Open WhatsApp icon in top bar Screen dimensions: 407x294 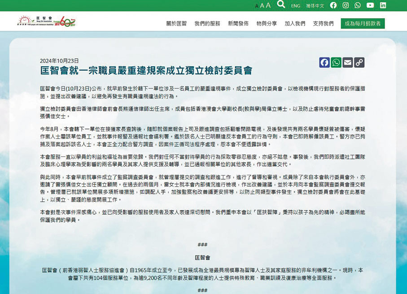[x=358, y=5]
